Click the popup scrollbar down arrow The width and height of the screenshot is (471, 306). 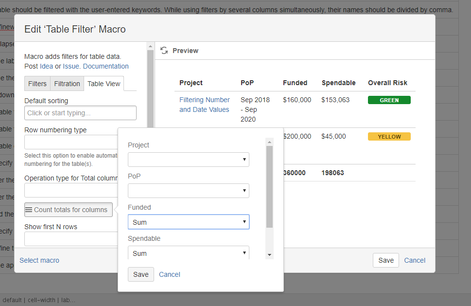click(x=269, y=255)
